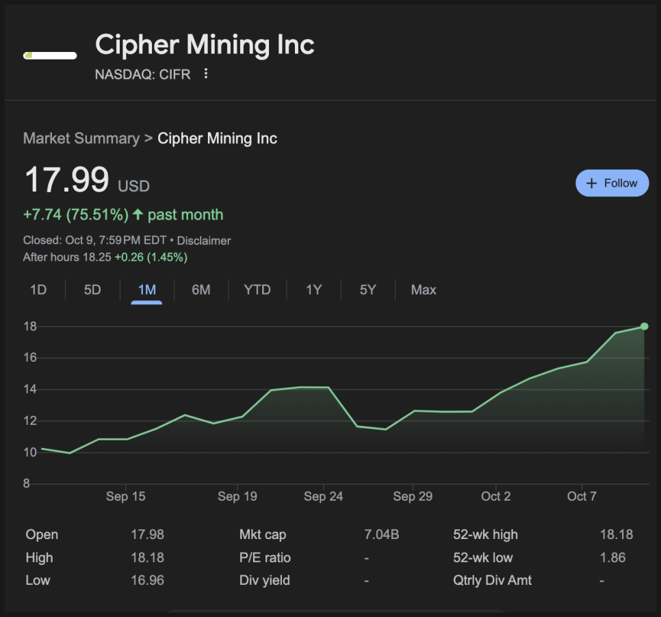Click the 52-wk high value
This screenshot has height=617, width=661.
click(x=616, y=535)
